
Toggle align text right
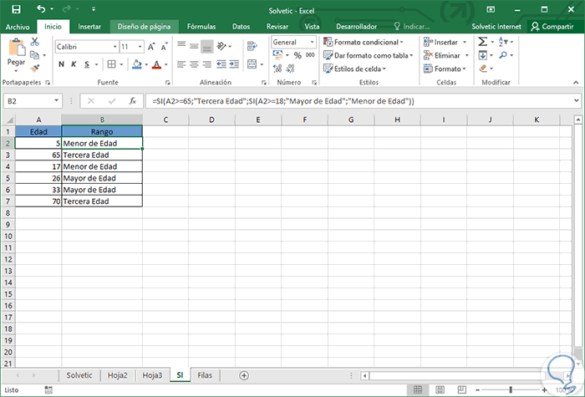click(206, 64)
